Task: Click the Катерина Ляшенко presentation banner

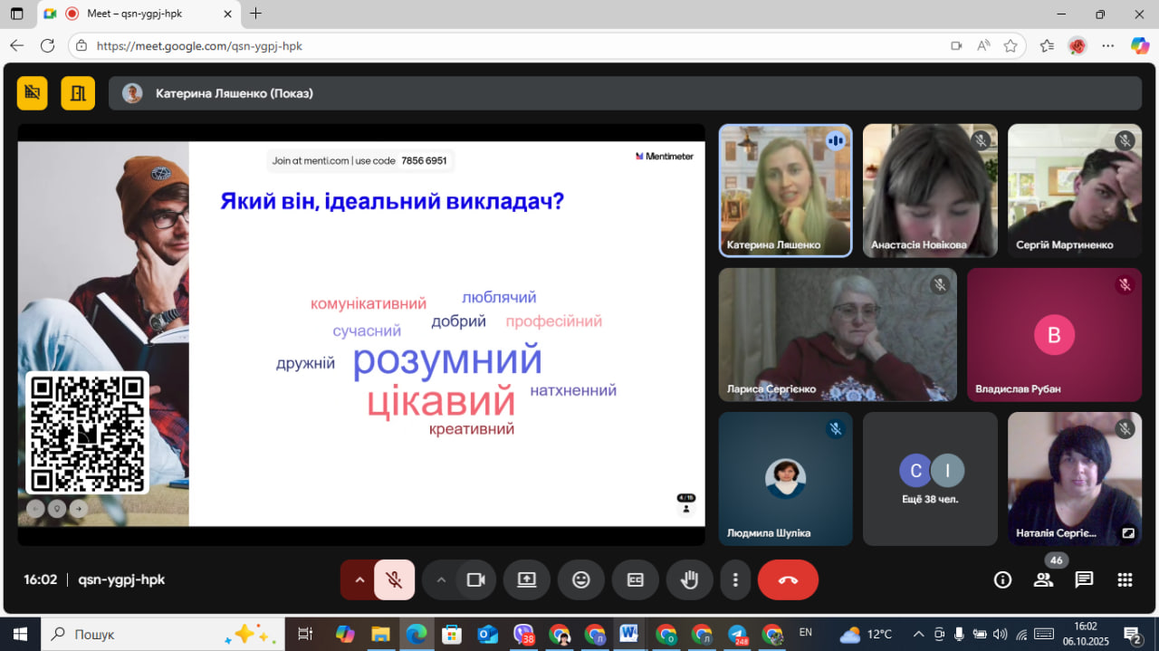Action: [x=625, y=93]
